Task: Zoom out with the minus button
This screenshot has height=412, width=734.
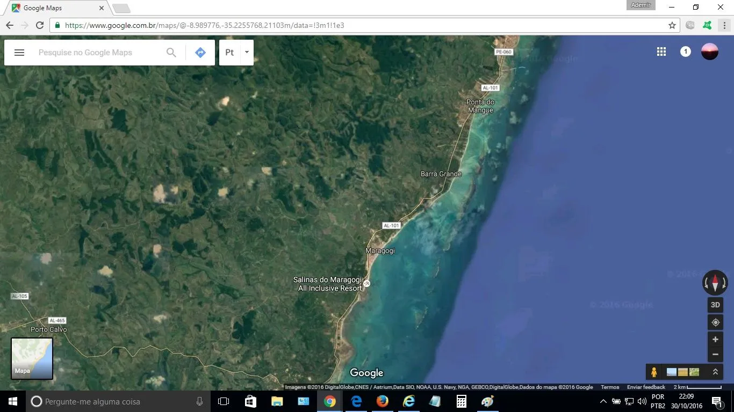Action: pyautogui.click(x=715, y=354)
